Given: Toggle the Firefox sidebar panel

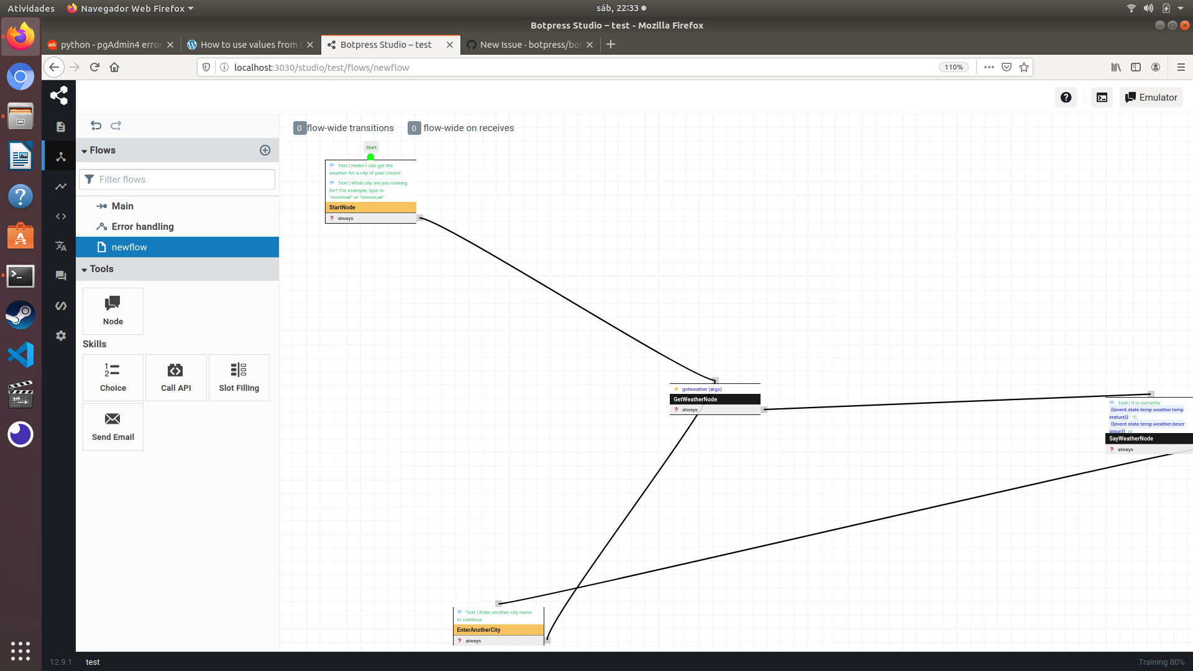Looking at the screenshot, I should (1136, 67).
